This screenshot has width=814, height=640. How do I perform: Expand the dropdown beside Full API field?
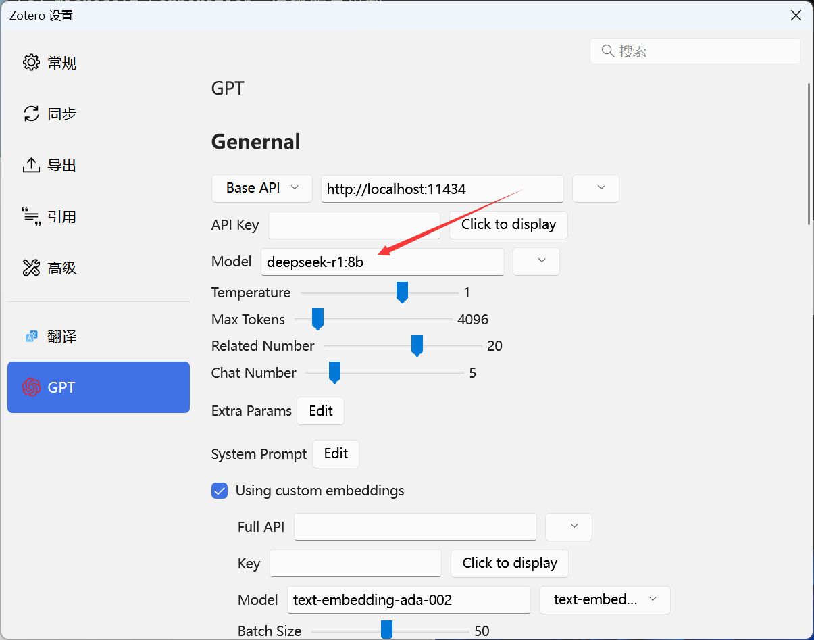click(569, 527)
